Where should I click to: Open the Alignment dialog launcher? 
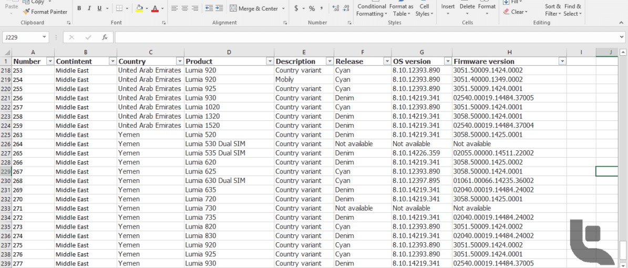tap(285, 23)
